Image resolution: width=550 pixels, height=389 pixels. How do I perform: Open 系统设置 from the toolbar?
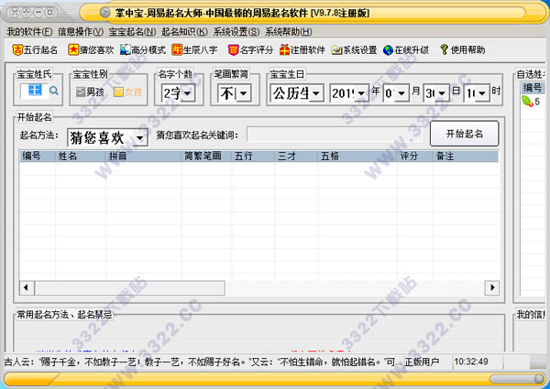(x=354, y=50)
